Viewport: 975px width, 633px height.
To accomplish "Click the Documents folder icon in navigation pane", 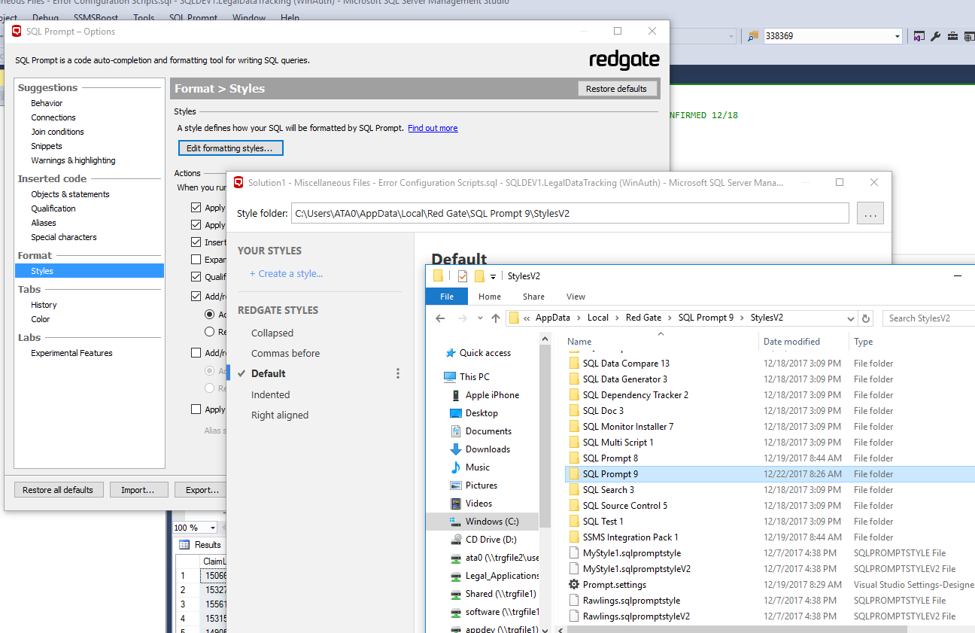I will [x=456, y=431].
